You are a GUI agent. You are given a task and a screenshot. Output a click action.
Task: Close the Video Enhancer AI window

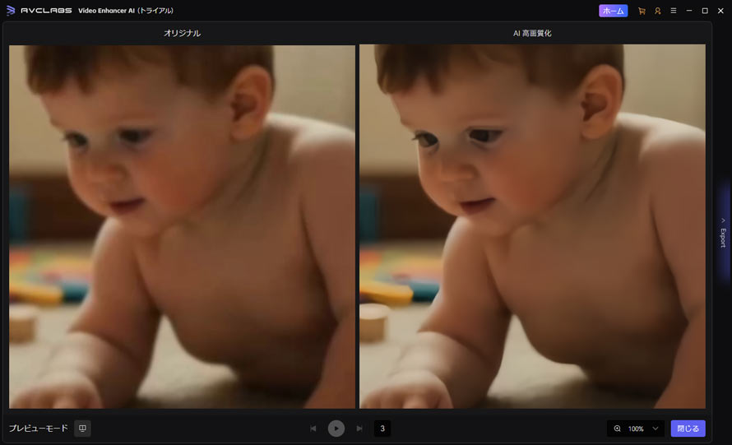[720, 11]
